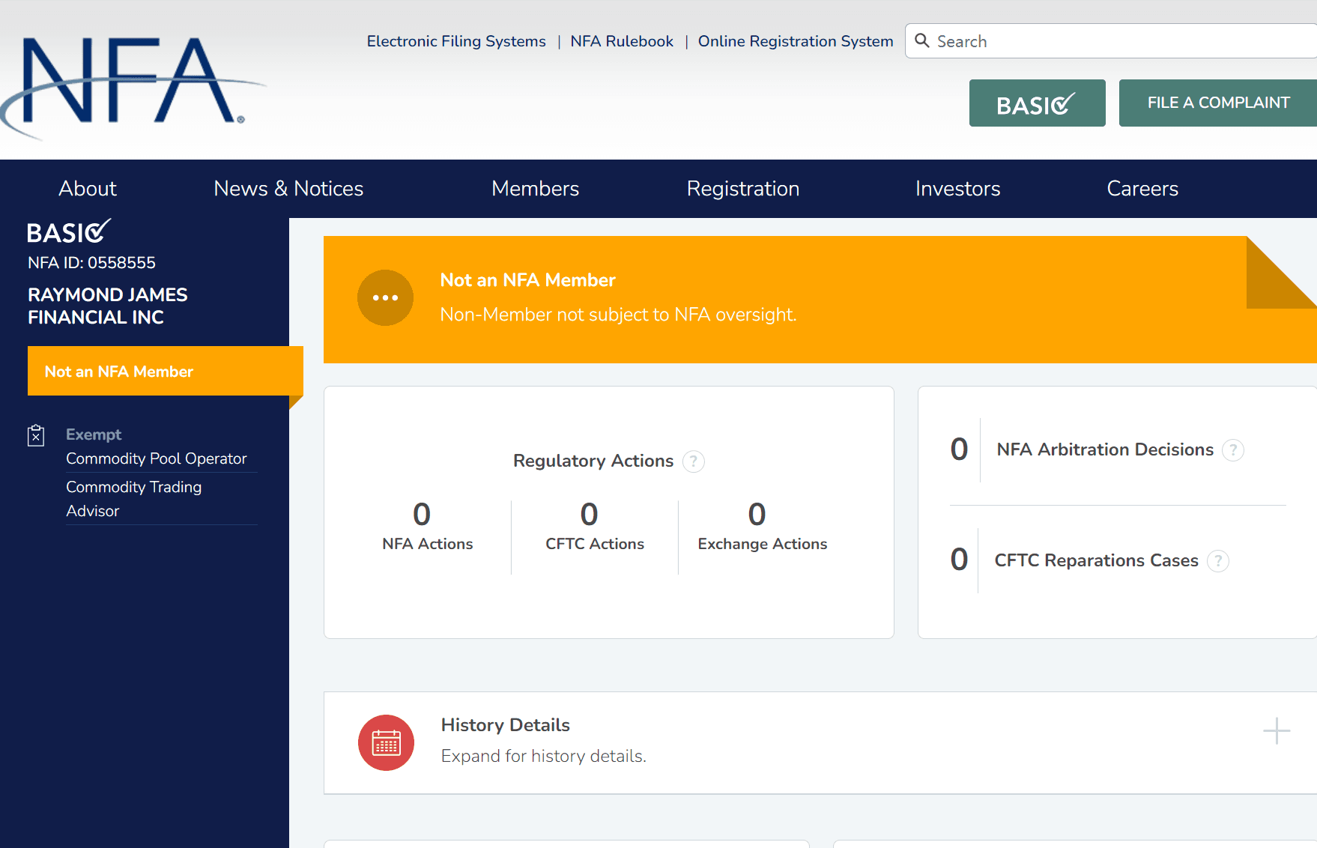Open the Careers menu
The height and width of the screenshot is (848, 1317).
point(1142,189)
